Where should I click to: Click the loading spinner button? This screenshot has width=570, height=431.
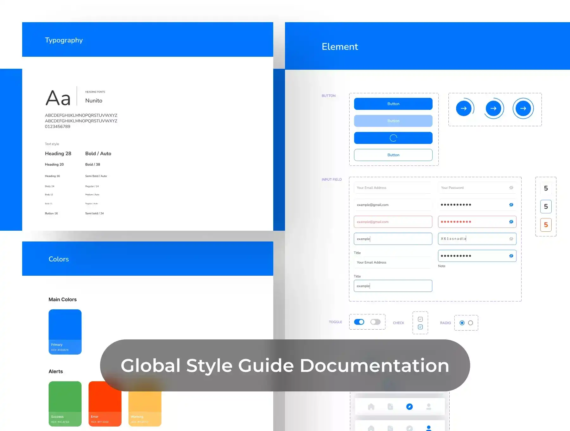(x=393, y=138)
